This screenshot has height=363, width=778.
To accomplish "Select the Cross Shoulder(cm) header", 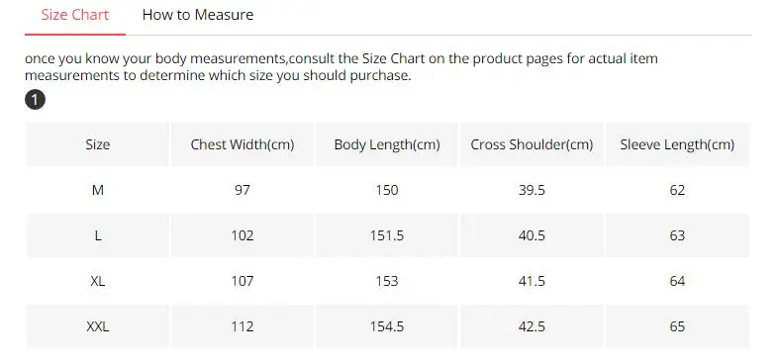I will pyautogui.click(x=532, y=144).
